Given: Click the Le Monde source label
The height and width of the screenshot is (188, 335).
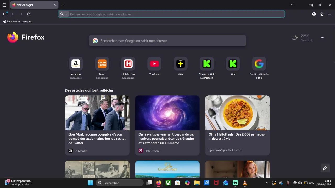Looking at the screenshot, I should (x=81, y=151).
